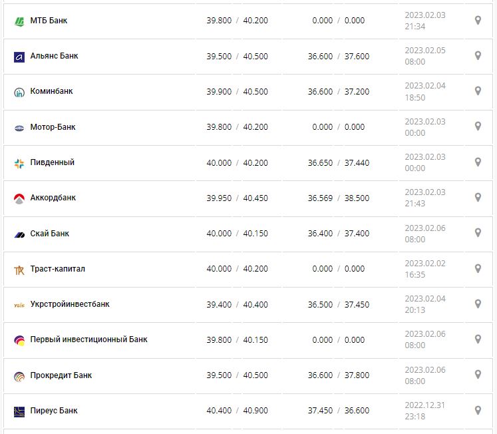Click Скай Банк location marker
The height and width of the screenshot is (434, 497).
click(478, 233)
